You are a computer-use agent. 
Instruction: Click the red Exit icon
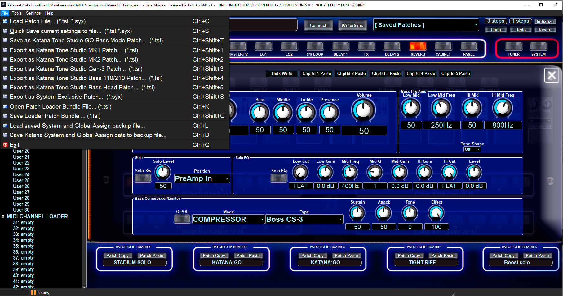point(5,145)
